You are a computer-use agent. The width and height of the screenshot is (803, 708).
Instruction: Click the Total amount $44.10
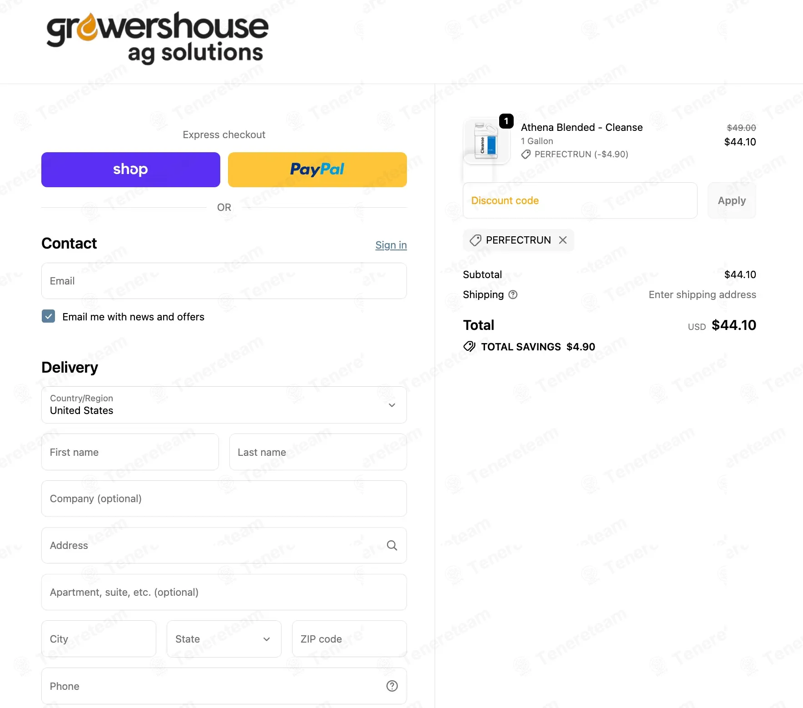point(734,325)
